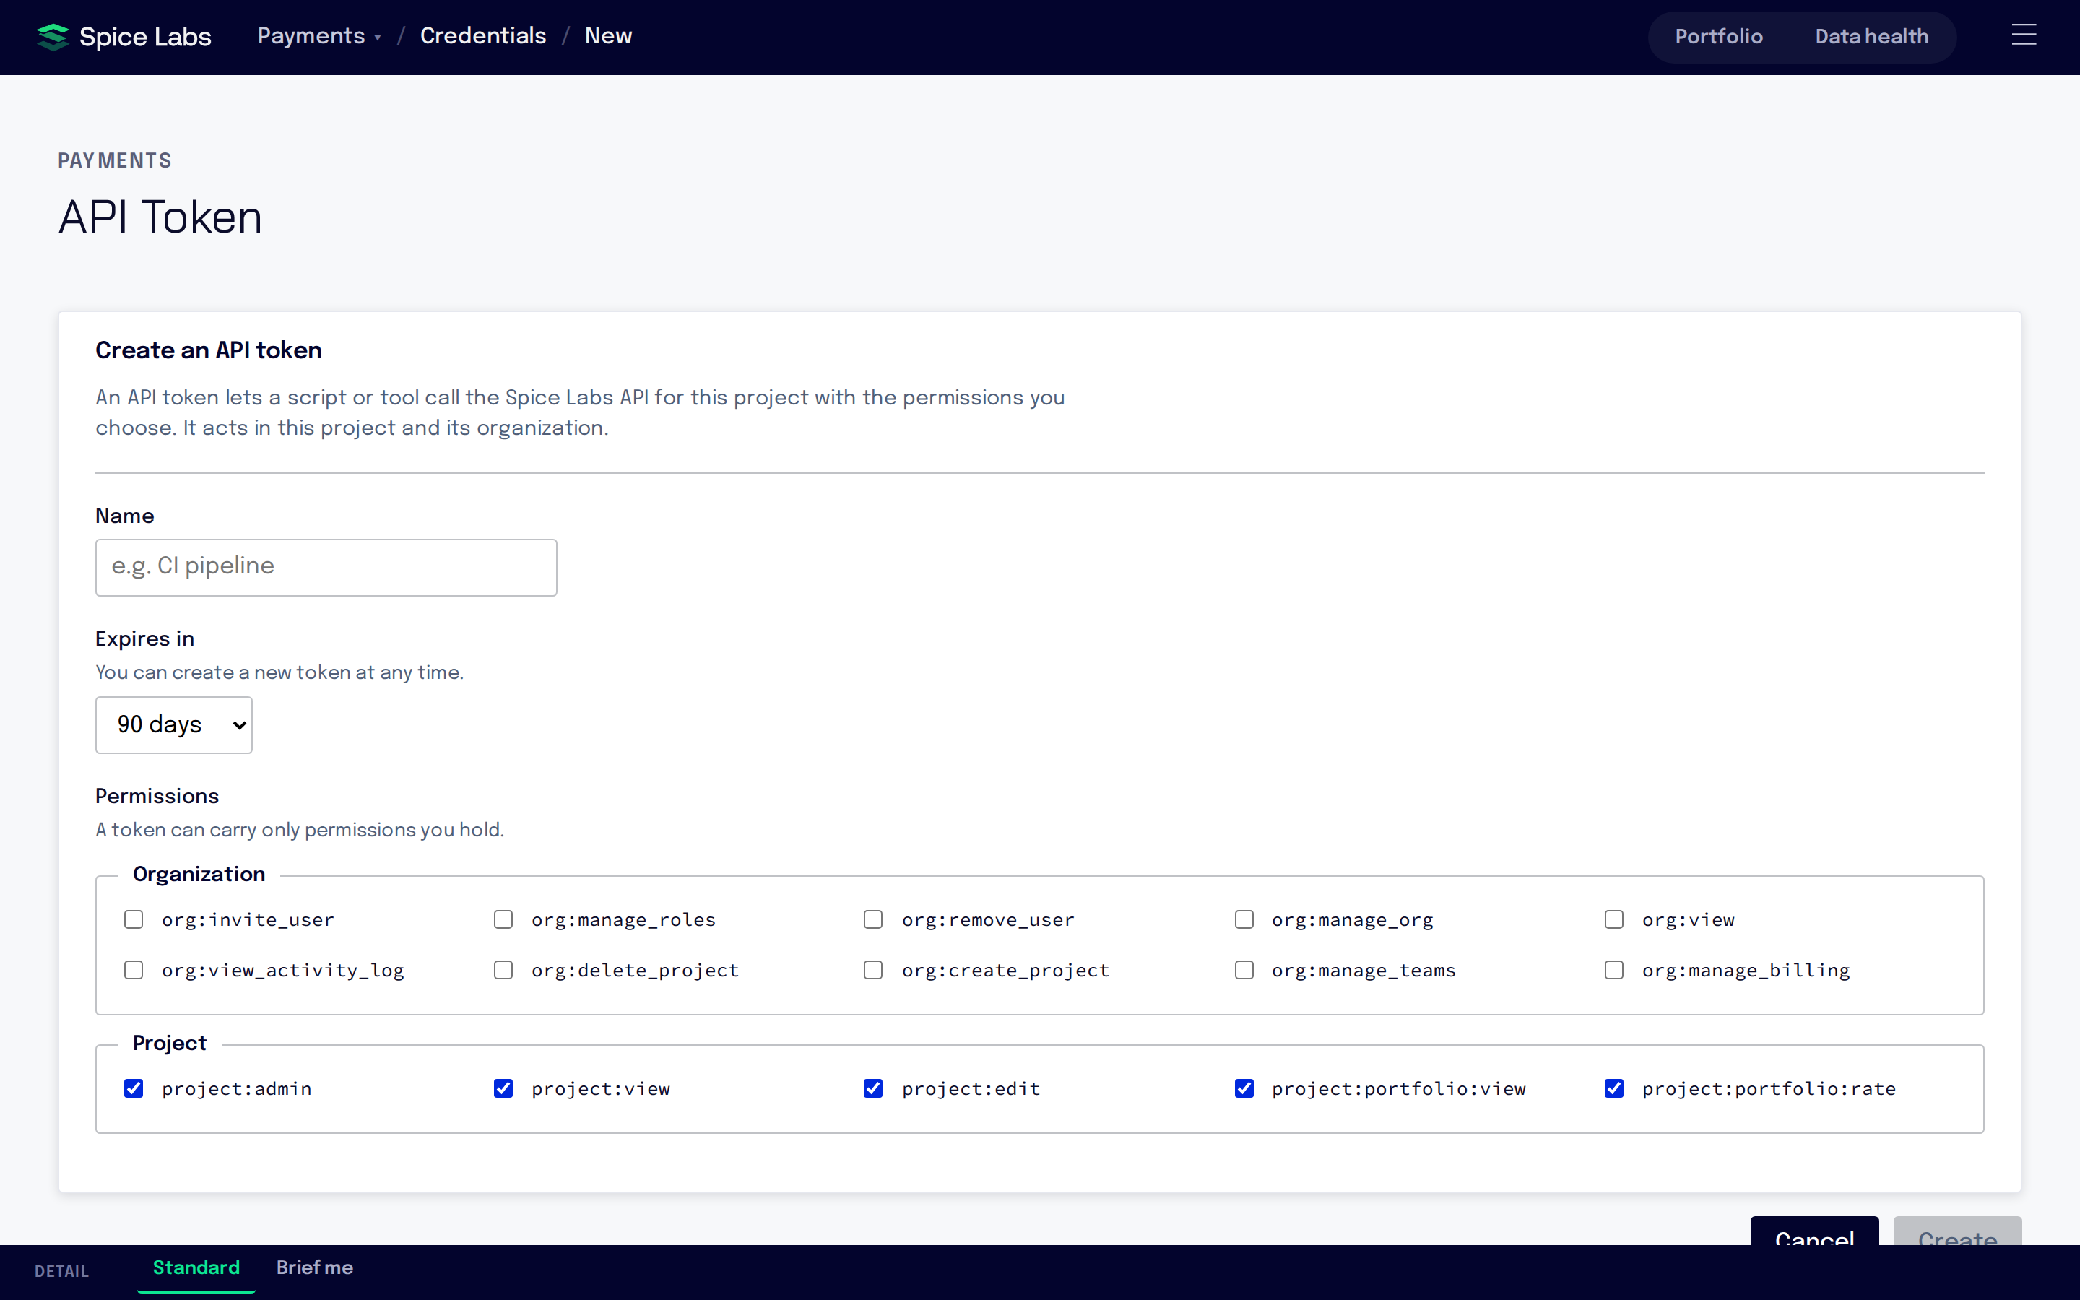Viewport: 2080px width, 1300px height.
Task: Click the Create button
Action: (x=1957, y=1231)
